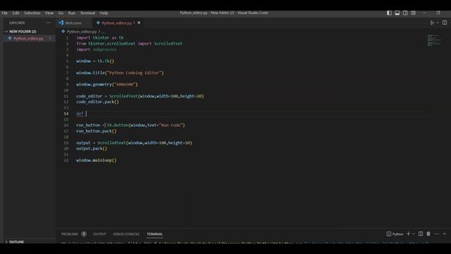Close the Python_editor.py tab
This screenshot has width=451, height=254.
139,23
